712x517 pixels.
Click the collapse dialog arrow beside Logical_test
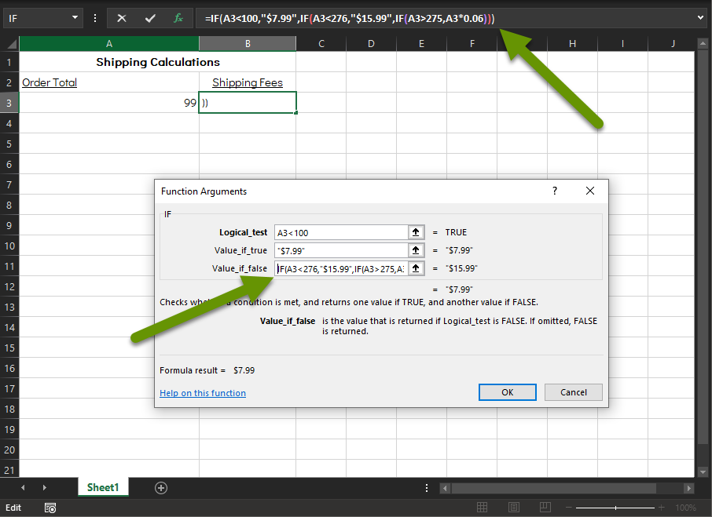[416, 232]
